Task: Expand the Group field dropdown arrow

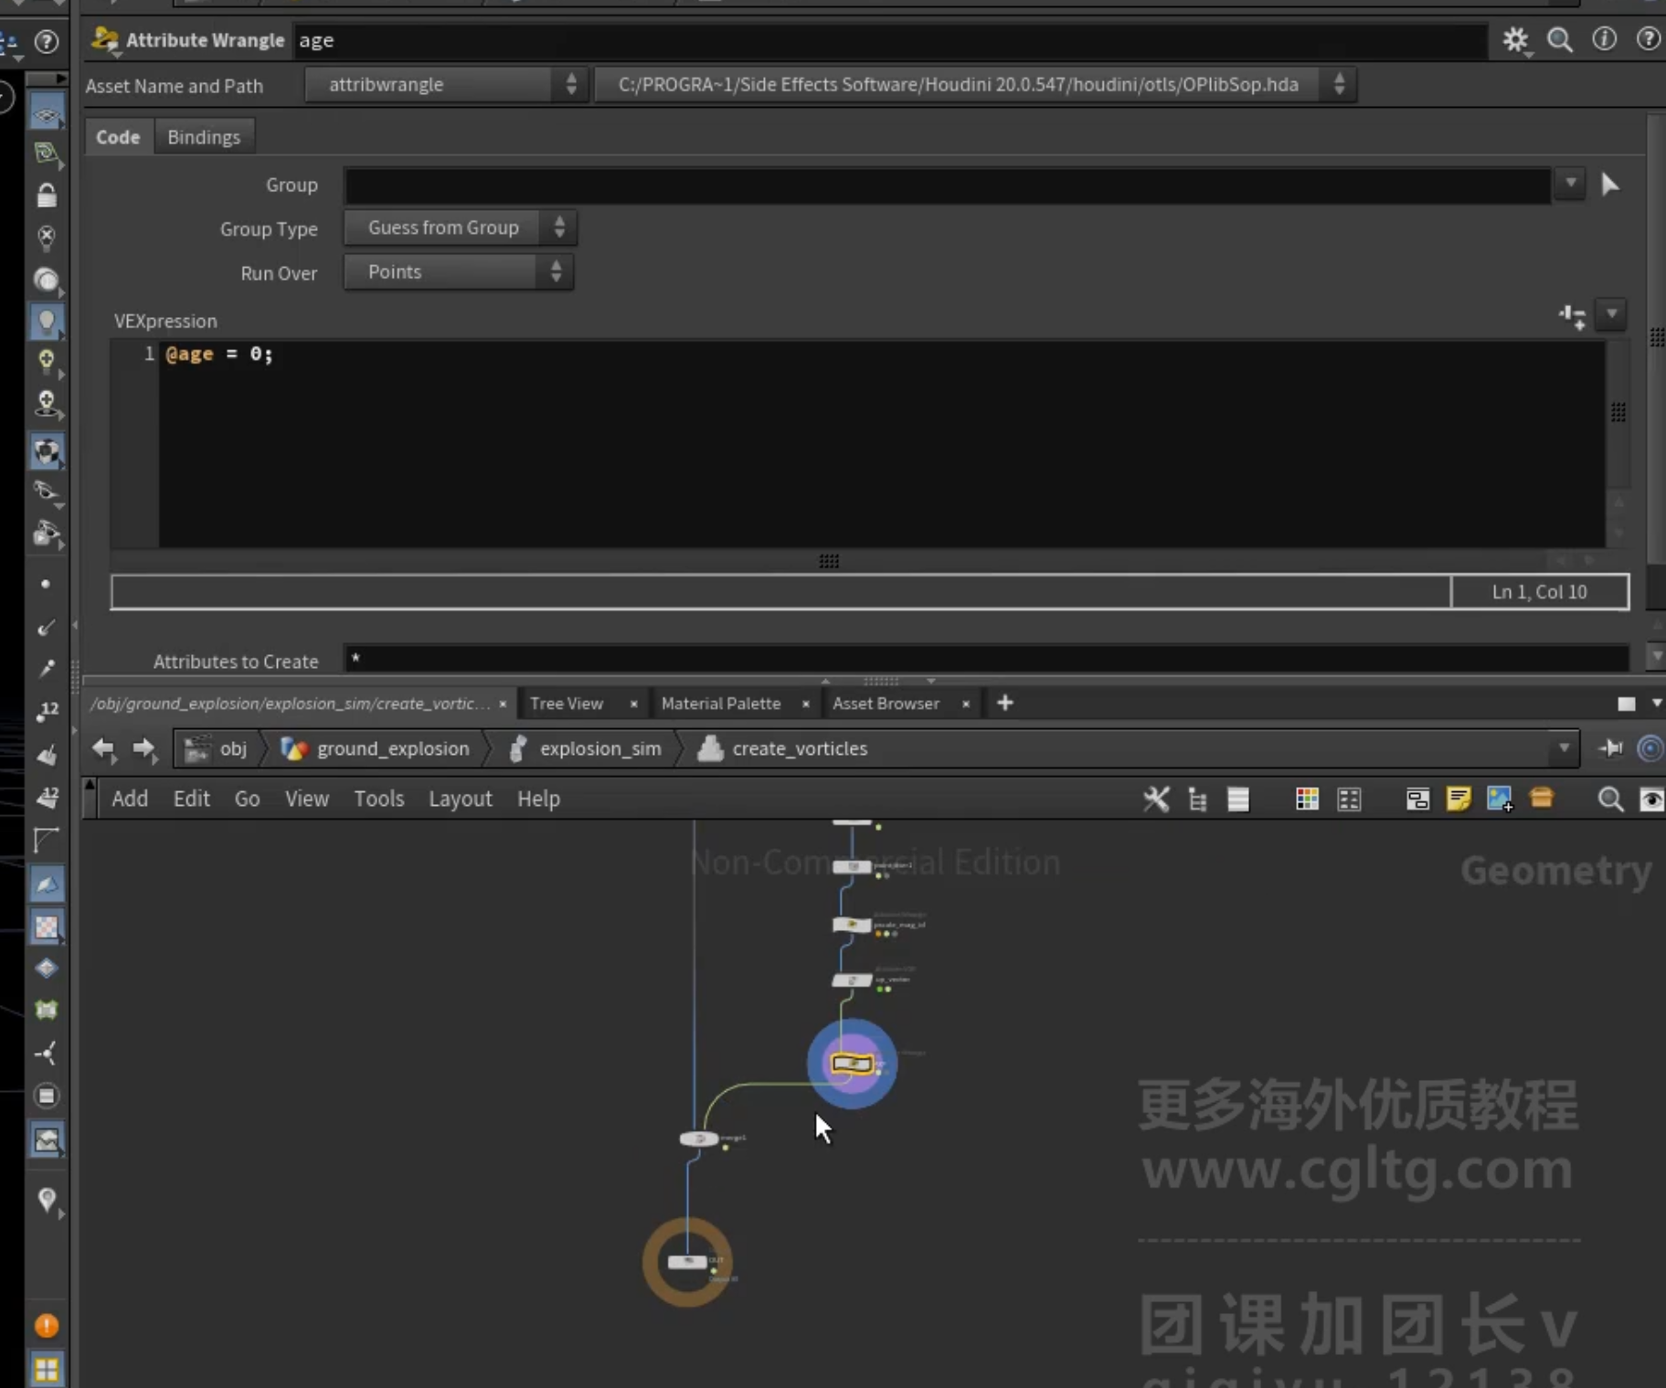Action: [1570, 185]
